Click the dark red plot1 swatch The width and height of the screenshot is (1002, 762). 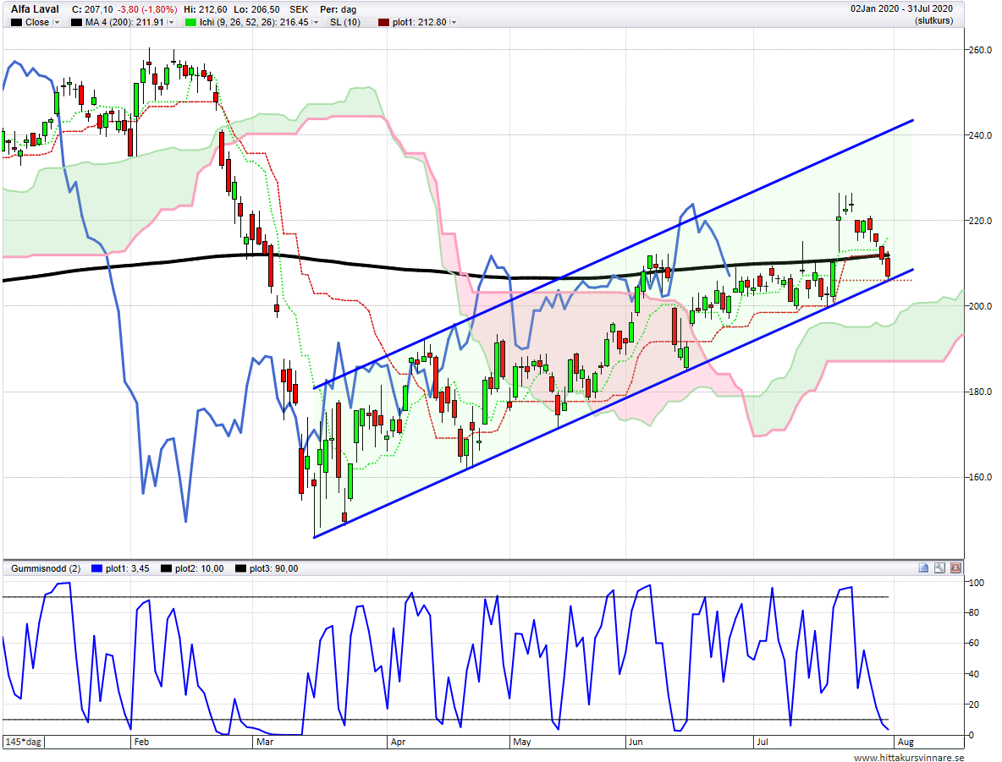coord(383,22)
